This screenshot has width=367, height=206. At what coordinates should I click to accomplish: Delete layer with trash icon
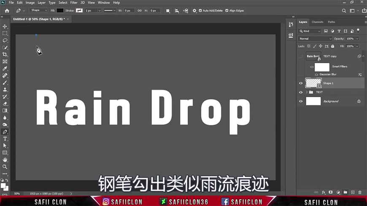click(360, 193)
